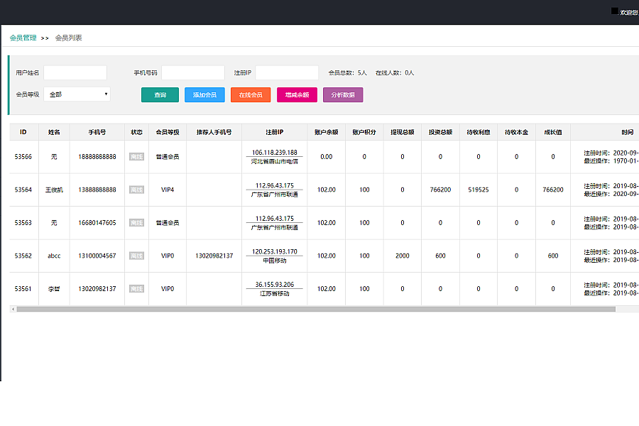Open the 会员等级 dropdown showing 全部

(77, 94)
